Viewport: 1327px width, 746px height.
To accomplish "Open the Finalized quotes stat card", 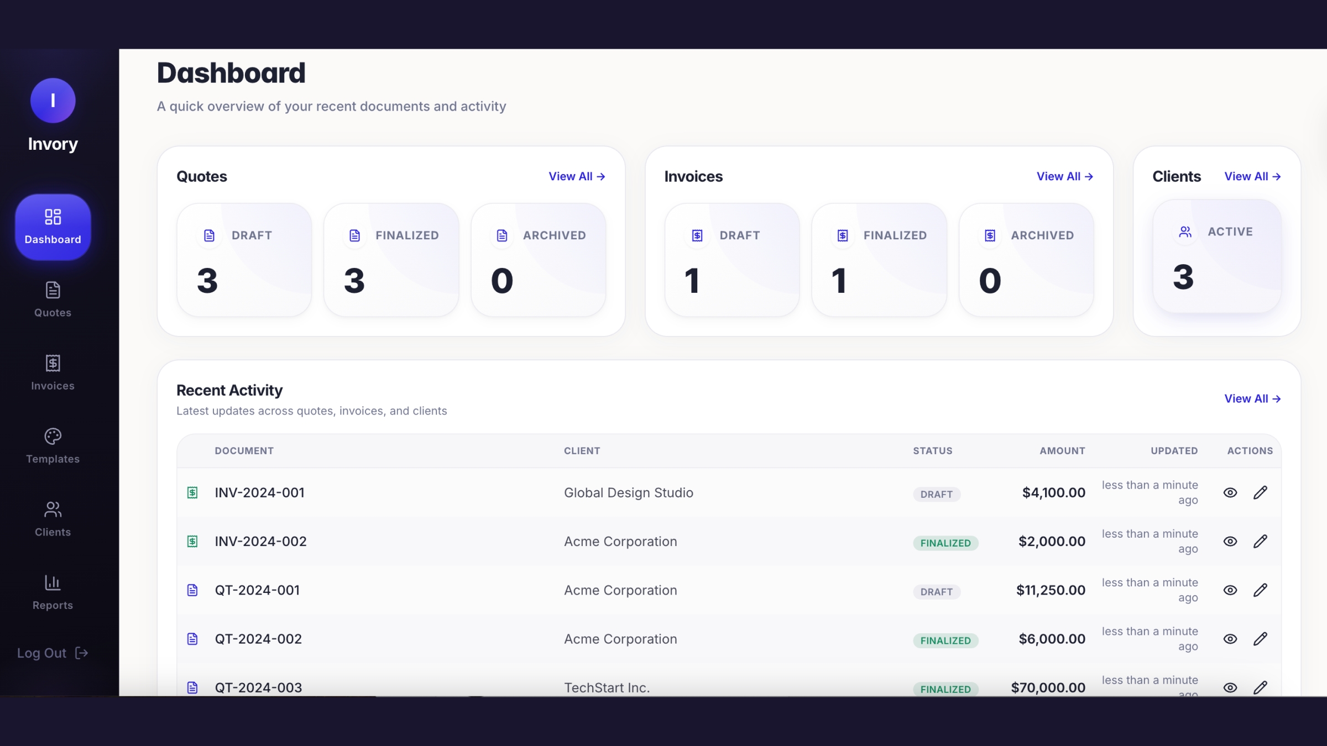I will [x=391, y=260].
